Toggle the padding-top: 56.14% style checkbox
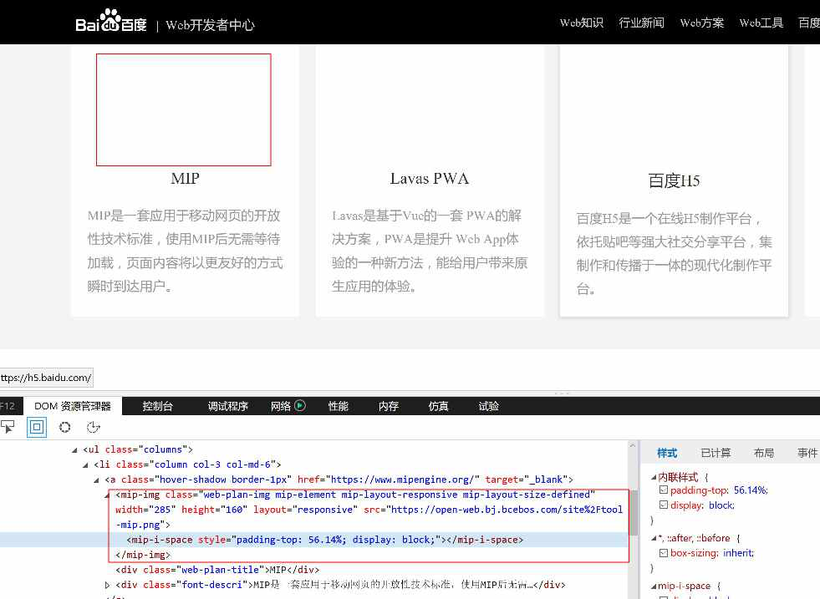820x599 pixels. pos(664,490)
